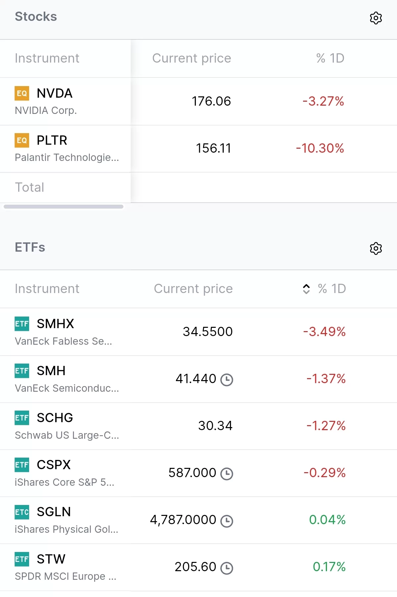Open the SMH VanEck Semiconductor row
Viewport: 397px width, 597px height.
point(198,379)
